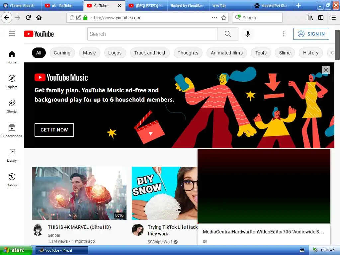Screen dimensions: 340x255
Task: Open Senpai channel link
Action: [54, 235]
